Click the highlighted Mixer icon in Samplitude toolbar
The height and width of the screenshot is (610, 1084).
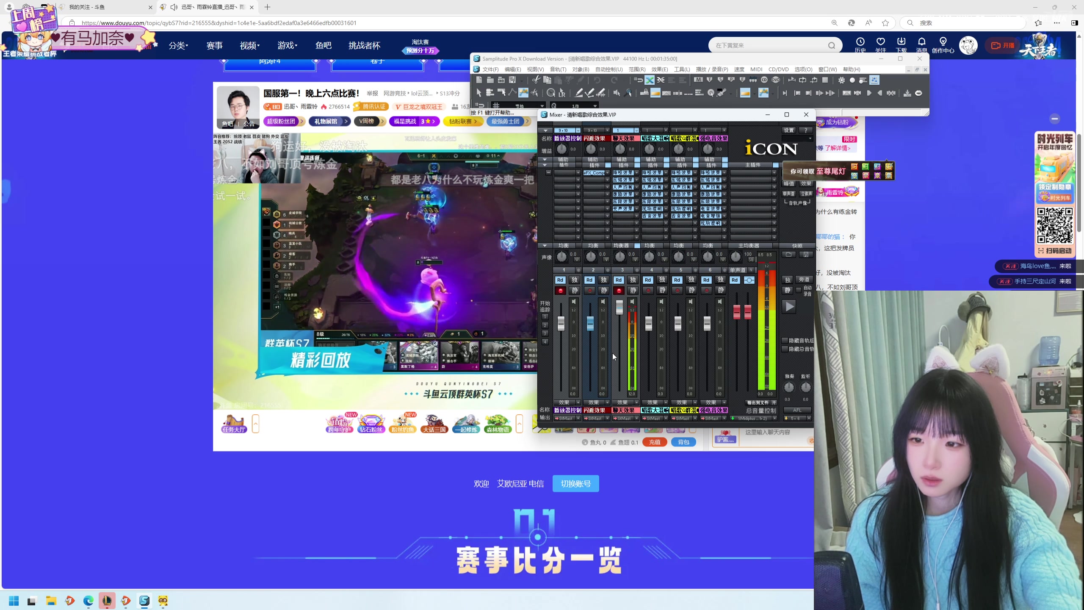click(874, 80)
